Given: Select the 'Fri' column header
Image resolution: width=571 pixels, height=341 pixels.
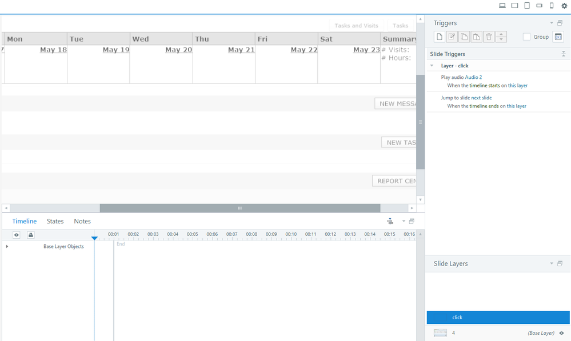Looking at the screenshot, I should (286, 39).
